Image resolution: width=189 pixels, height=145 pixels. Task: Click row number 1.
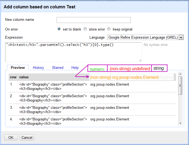coord(11,85)
